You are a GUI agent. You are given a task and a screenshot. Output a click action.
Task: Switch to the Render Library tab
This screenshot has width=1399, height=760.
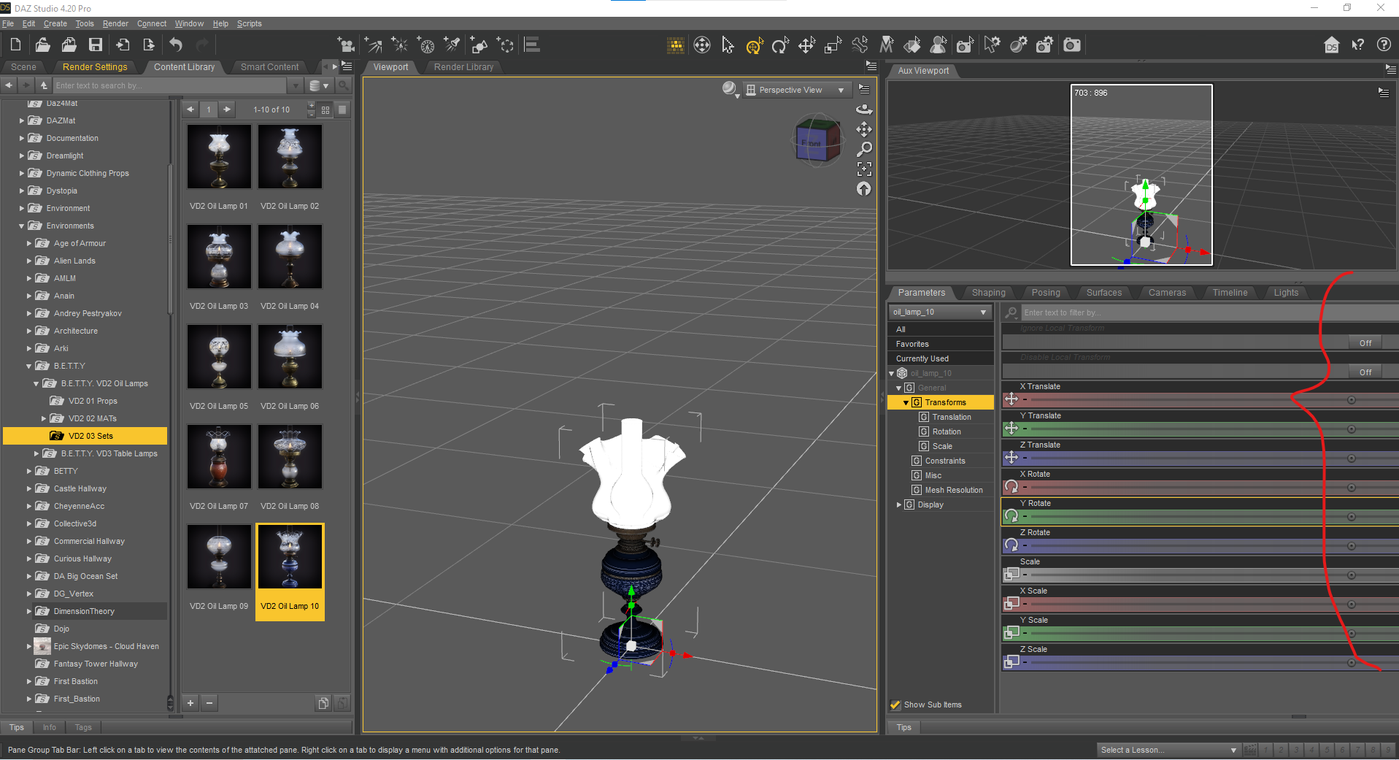(x=463, y=67)
